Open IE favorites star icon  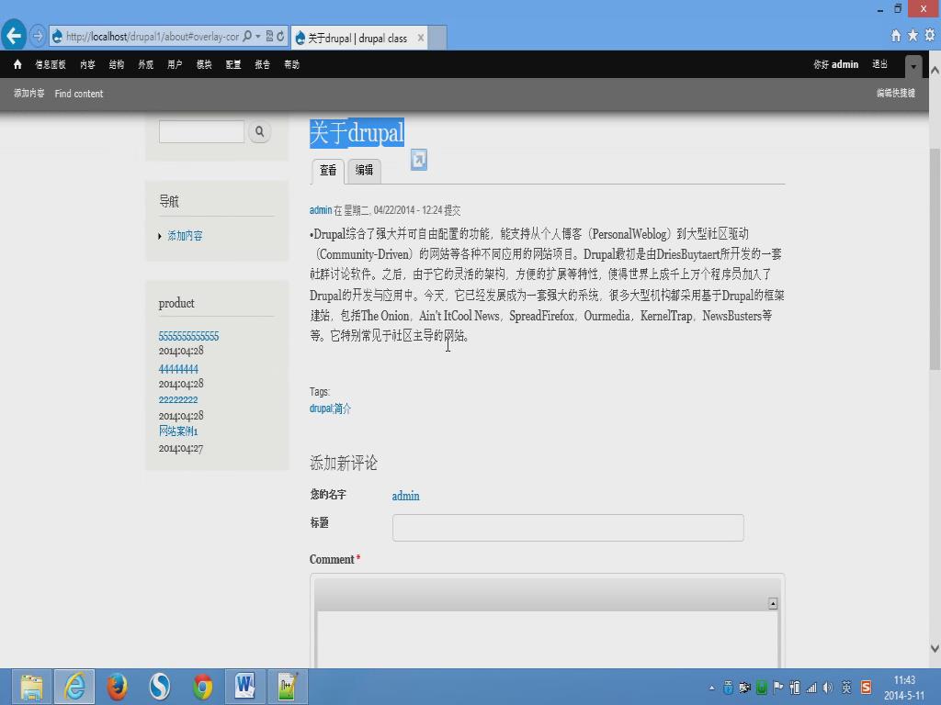tap(913, 36)
